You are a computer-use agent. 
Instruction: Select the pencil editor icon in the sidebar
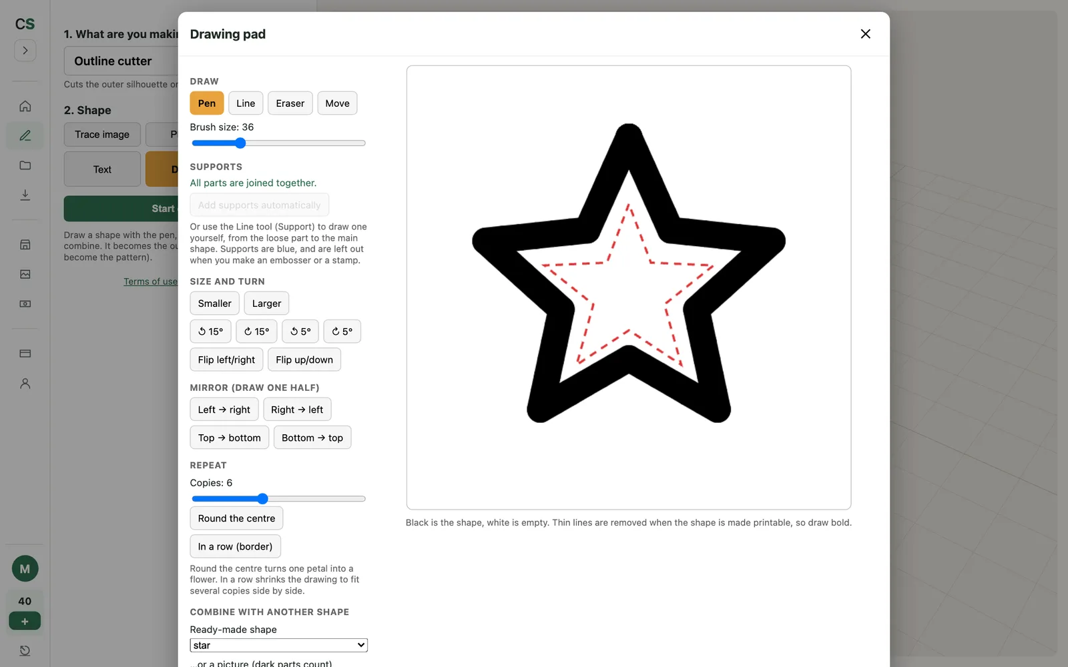(25, 135)
